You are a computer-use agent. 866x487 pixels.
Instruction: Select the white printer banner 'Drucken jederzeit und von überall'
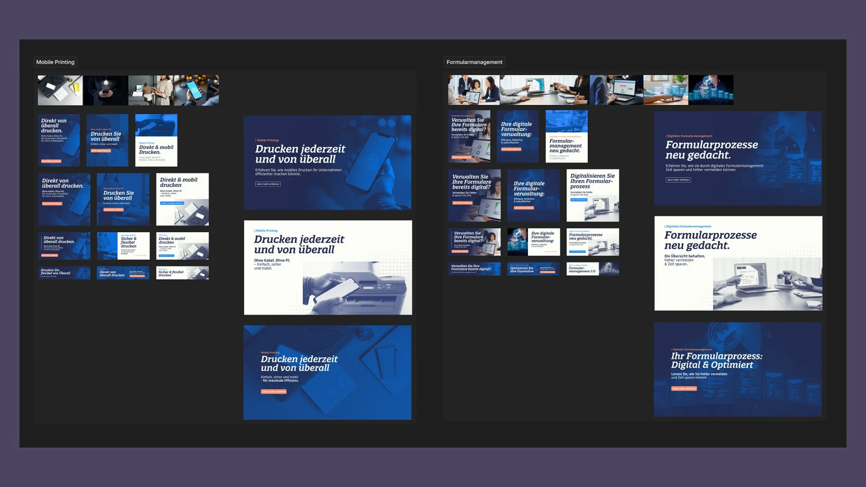328,268
